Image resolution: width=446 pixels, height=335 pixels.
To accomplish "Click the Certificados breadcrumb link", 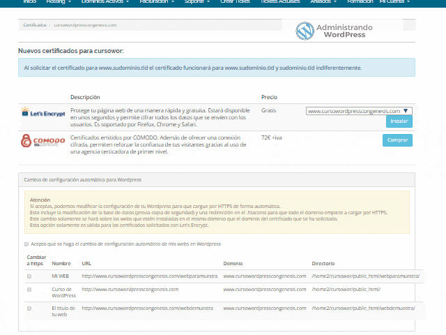I will coord(35,25).
